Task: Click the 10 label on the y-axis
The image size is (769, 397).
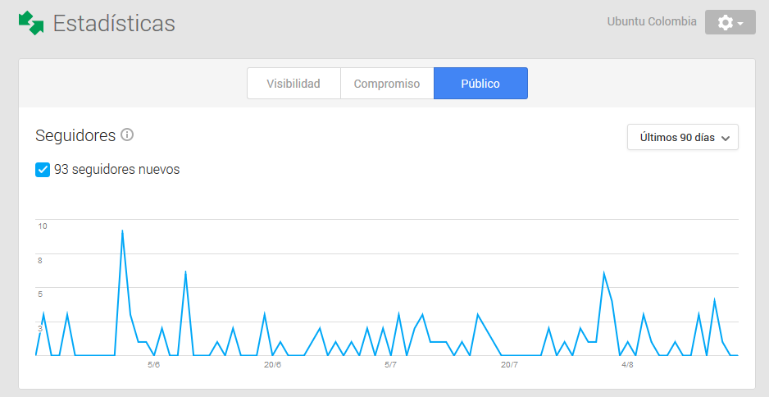Action: (43, 226)
